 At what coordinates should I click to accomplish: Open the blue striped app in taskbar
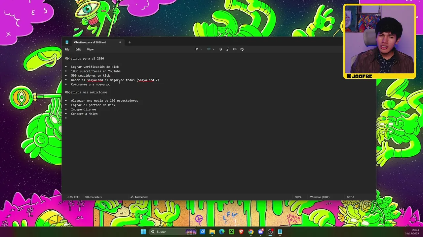[x=203, y=232]
